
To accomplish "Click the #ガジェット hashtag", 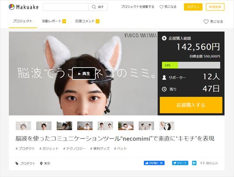I will [x=49, y=149].
